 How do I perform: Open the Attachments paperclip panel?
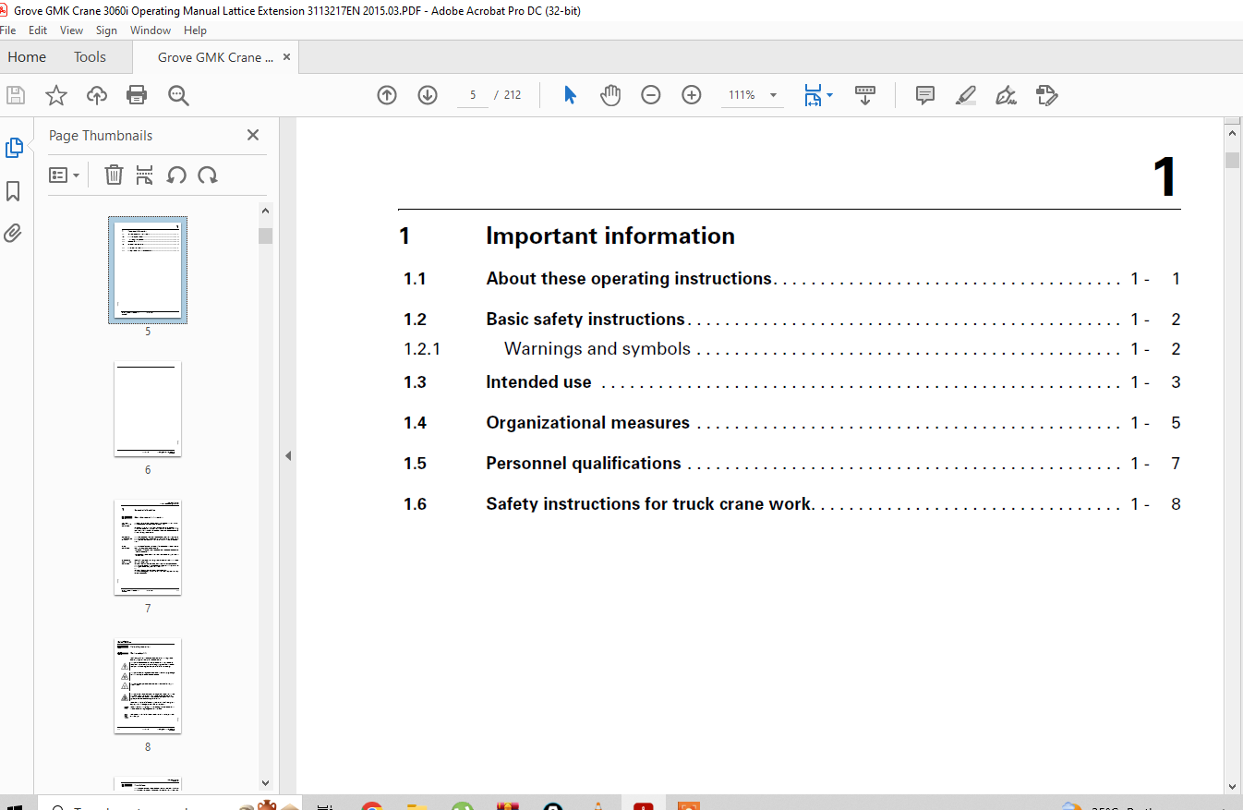pos(13,233)
